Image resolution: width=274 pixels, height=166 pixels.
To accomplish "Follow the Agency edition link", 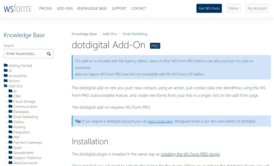I will (130, 61).
